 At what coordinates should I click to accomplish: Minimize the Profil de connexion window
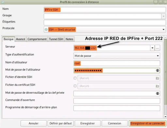pos(156,2)
